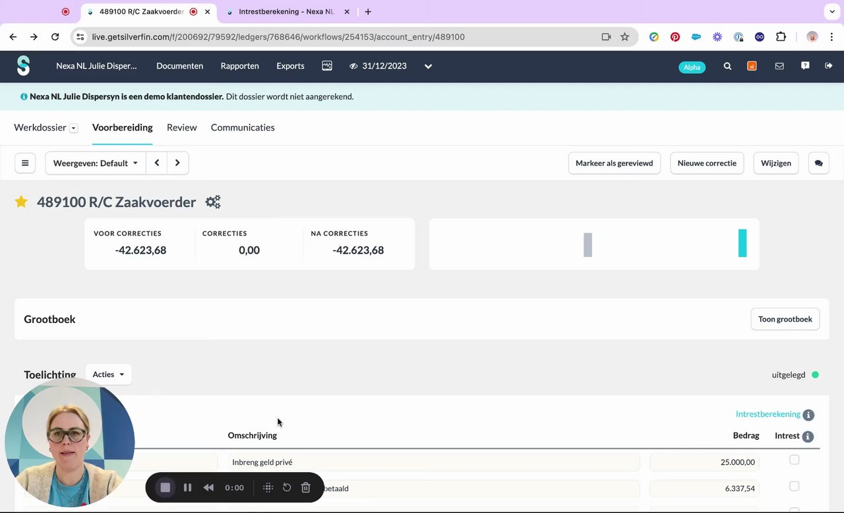Screen dimensions: 844x513
Task: Click the Inbreng geld privé description field
Action: 434,462
